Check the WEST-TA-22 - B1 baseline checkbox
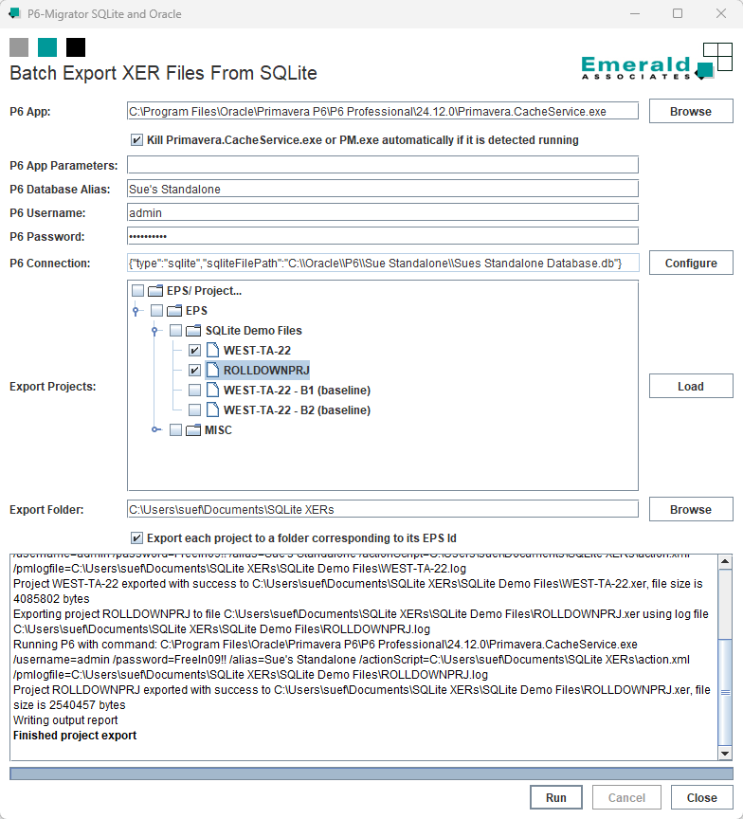The height and width of the screenshot is (819, 743). coord(194,391)
